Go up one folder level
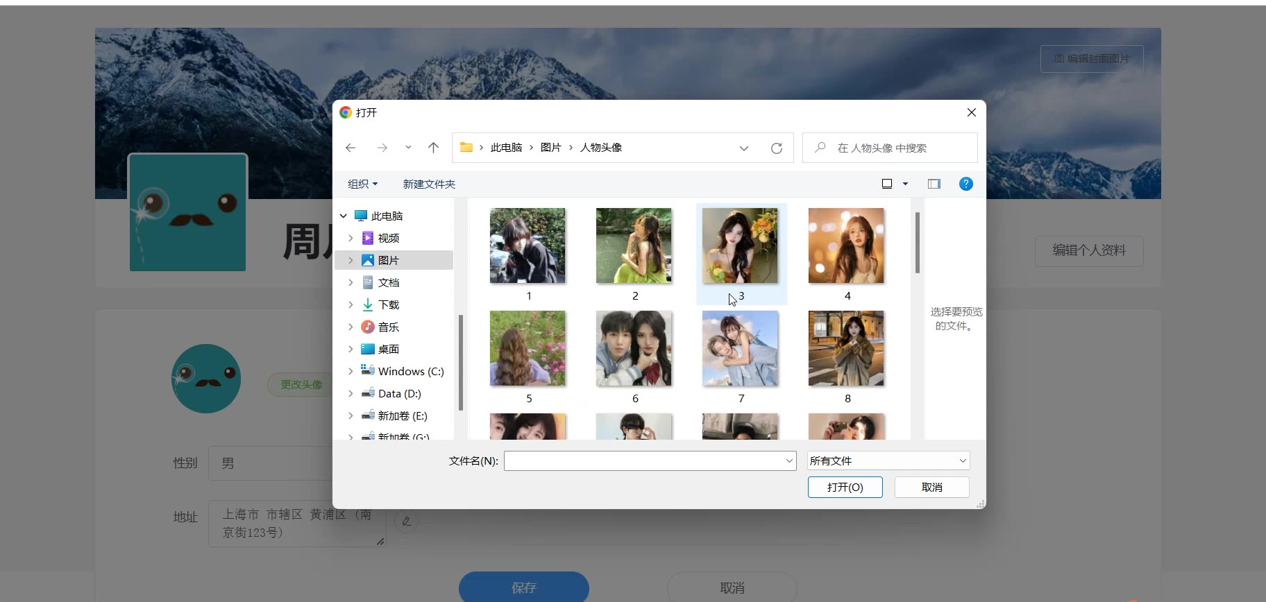This screenshot has width=1266, height=602. [434, 148]
